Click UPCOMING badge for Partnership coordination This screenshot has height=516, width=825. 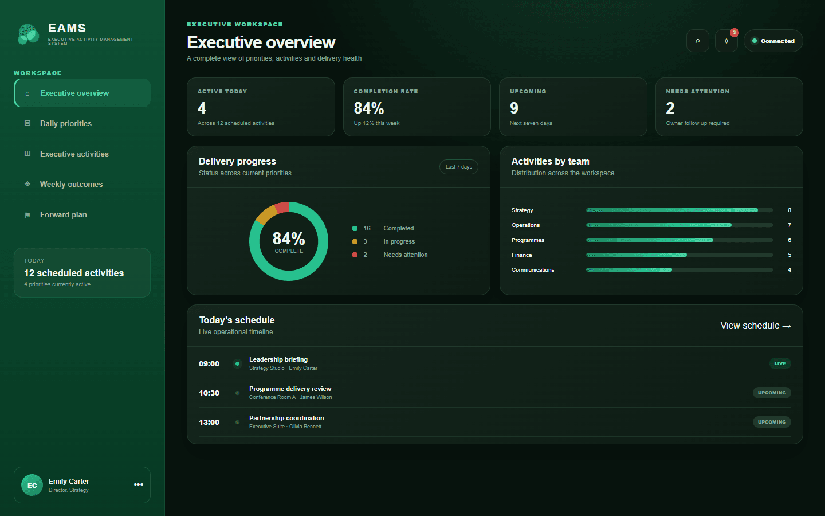pyautogui.click(x=772, y=422)
